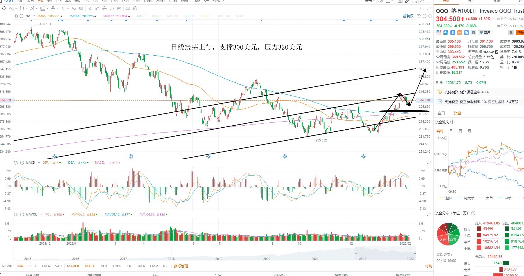
Task: Pick the eraser tool in drawing toolbar
Action: [x=90, y=8]
